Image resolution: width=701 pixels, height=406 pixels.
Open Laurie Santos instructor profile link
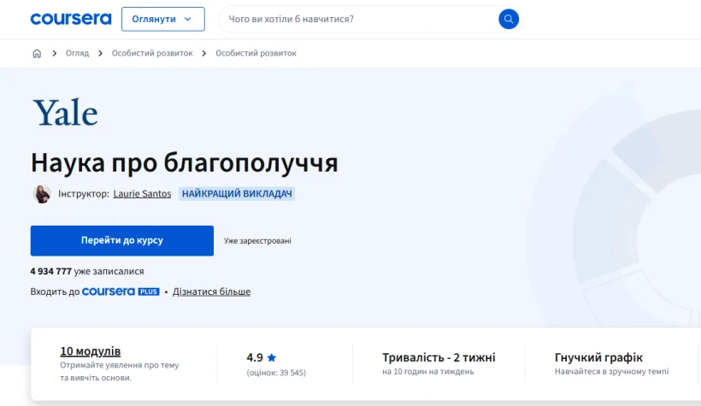click(x=142, y=194)
